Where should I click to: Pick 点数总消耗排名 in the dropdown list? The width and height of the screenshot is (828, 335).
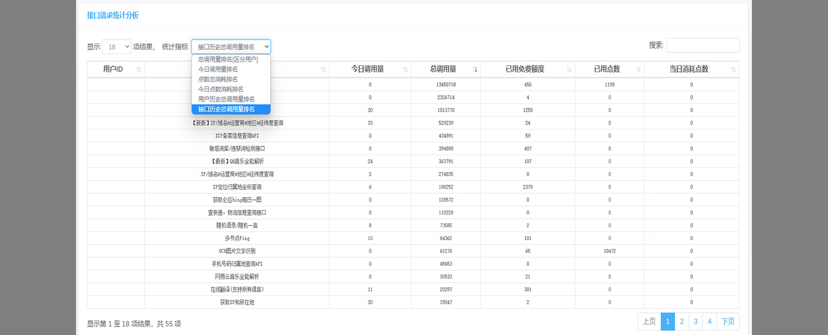(218, 79)
